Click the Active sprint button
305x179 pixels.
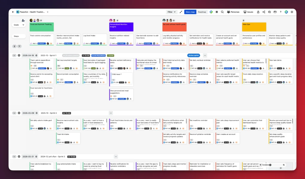click(193, 55)
